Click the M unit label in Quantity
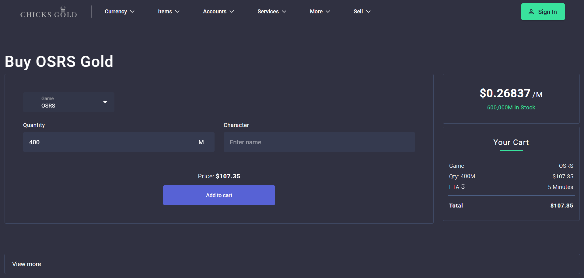This screenshot has width=584, height=278. point(201,142)
